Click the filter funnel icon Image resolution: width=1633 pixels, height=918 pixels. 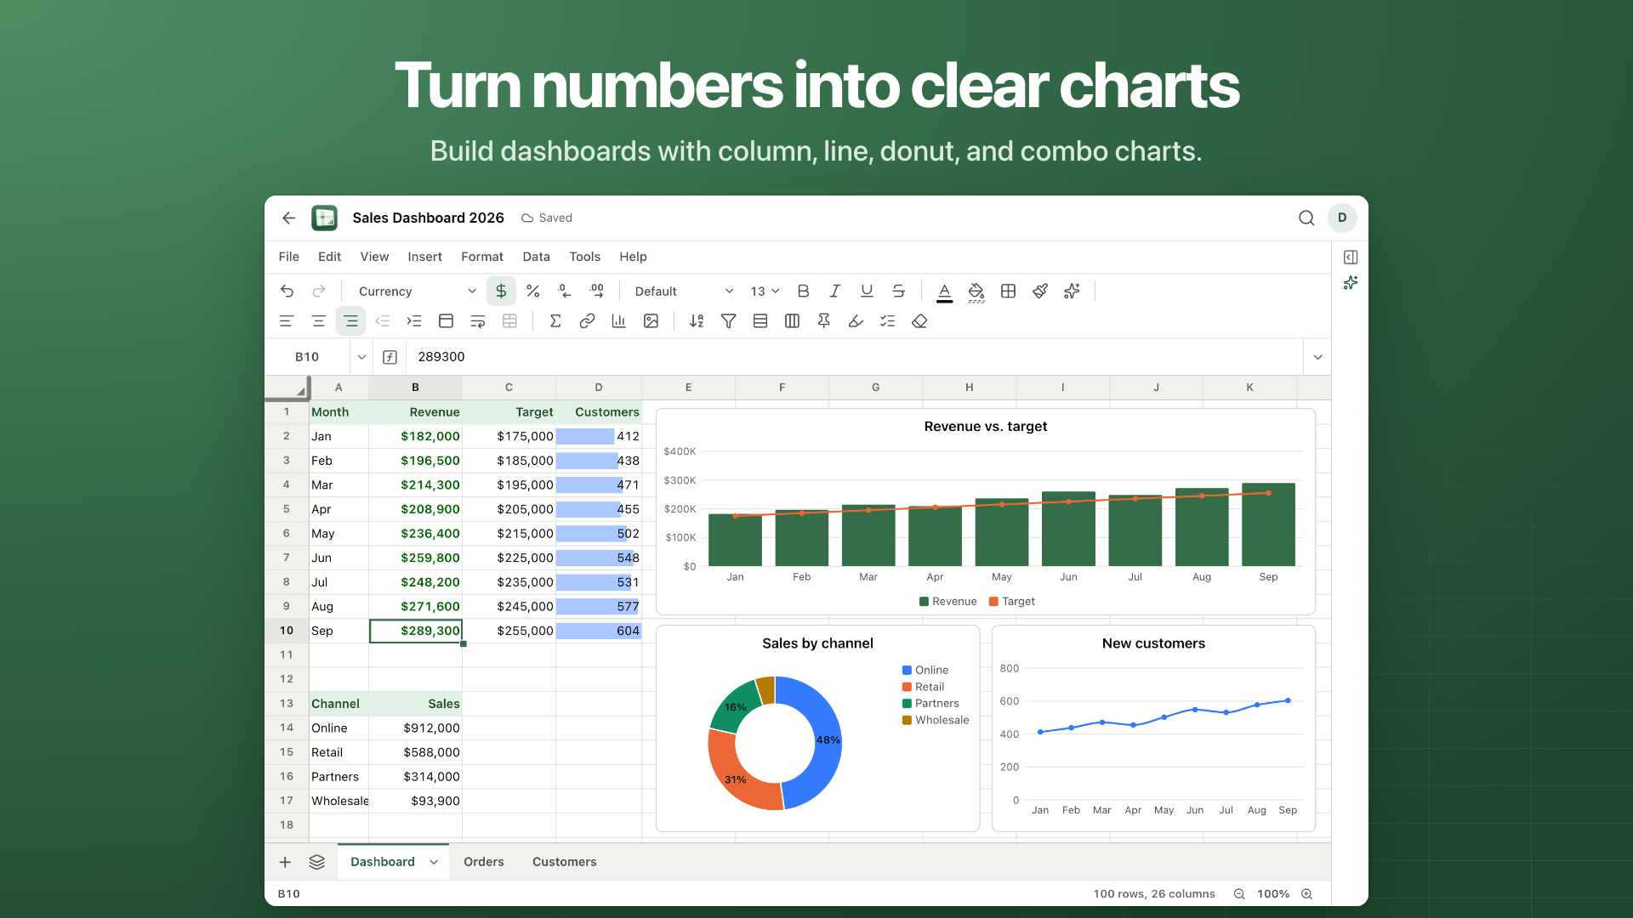tap(729, 321)
